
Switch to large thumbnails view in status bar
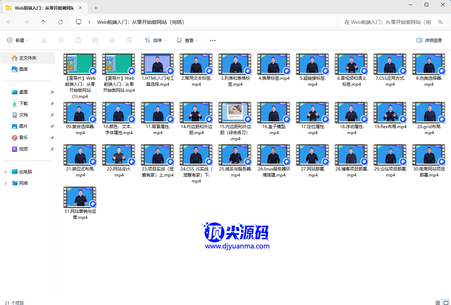[446, 303]
